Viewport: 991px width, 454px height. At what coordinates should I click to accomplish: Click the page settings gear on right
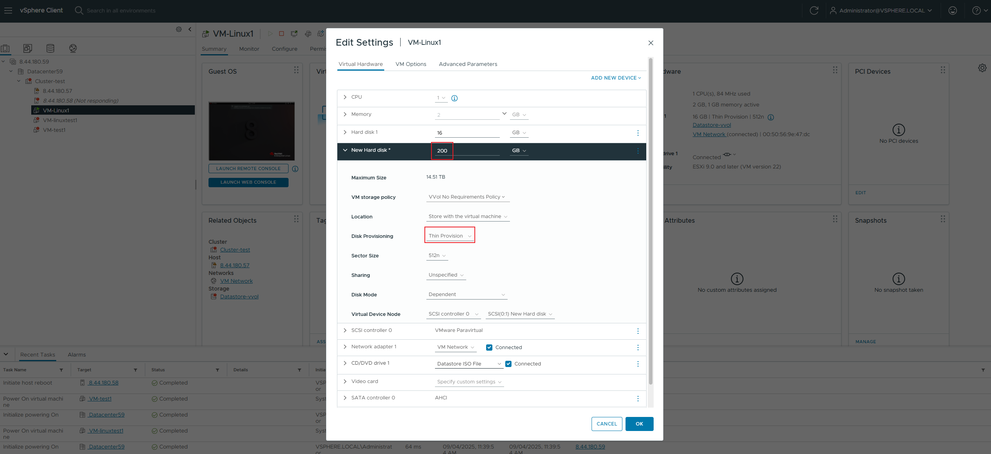coord(982,68)
